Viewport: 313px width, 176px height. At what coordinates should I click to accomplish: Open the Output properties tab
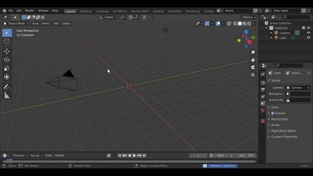[x=263, y=89]
